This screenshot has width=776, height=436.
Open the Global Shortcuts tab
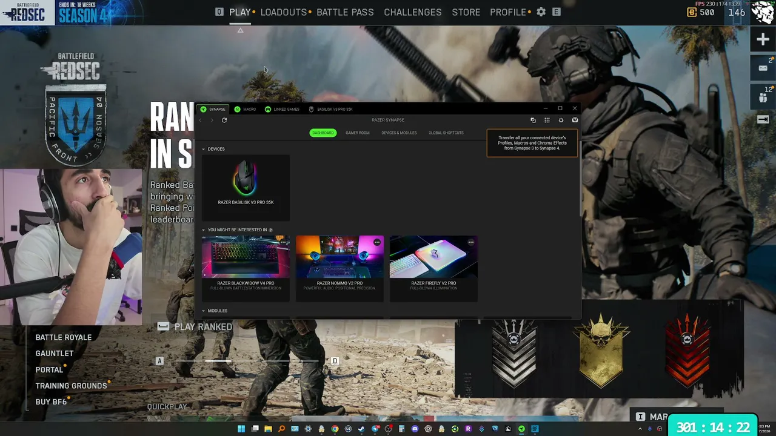(x=446, y=133)
